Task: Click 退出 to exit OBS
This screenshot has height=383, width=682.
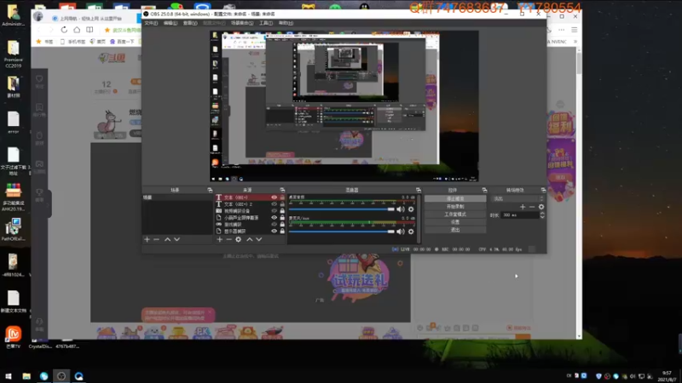Action: 455,230
